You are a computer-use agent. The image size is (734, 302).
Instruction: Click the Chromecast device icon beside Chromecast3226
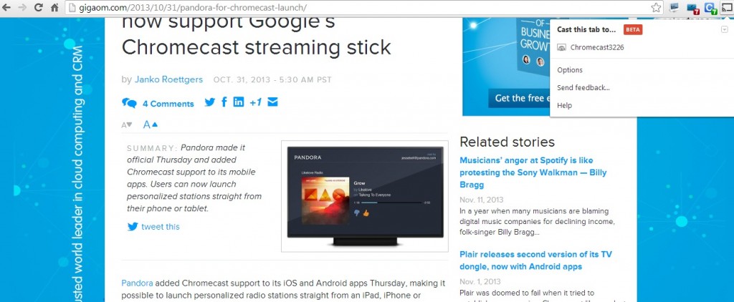click(562, 47)
